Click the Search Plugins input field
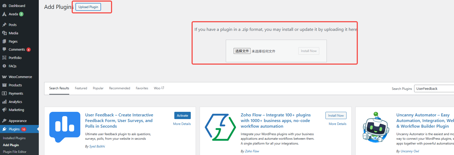 [x=434, y=89]
